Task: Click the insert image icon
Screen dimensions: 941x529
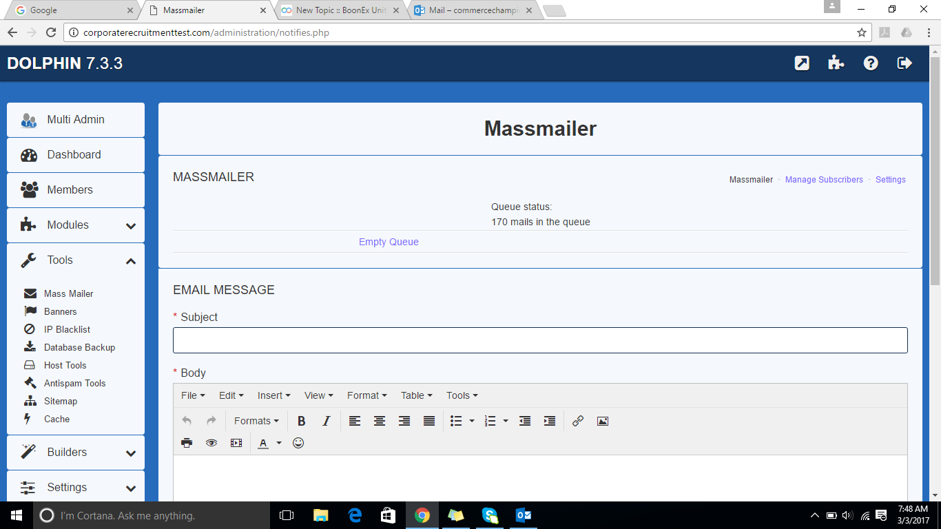Action: click(603, 421)
